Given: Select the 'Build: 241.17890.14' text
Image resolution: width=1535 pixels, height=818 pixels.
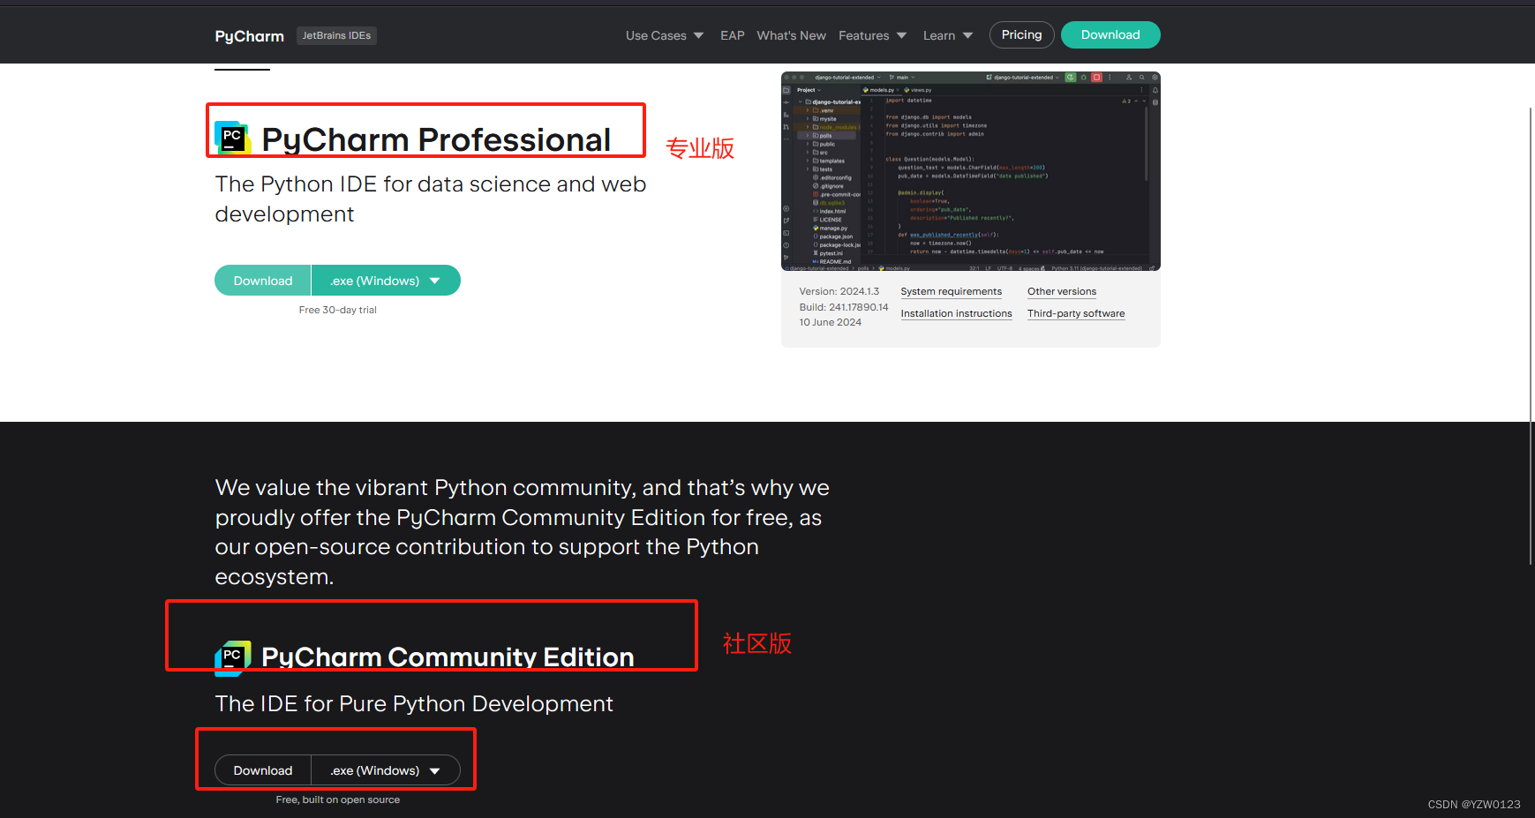Looking at the screenshot, I should 843,307.
